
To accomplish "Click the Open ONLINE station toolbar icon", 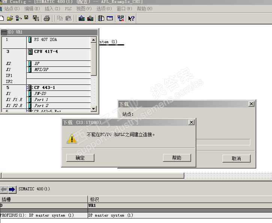I will [19, 18].
